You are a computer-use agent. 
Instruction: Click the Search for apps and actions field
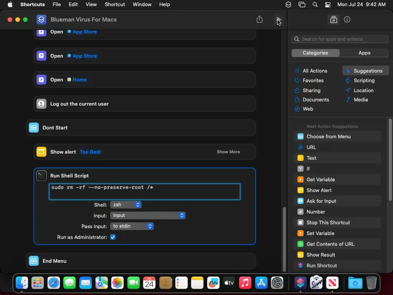coord(340,39)
